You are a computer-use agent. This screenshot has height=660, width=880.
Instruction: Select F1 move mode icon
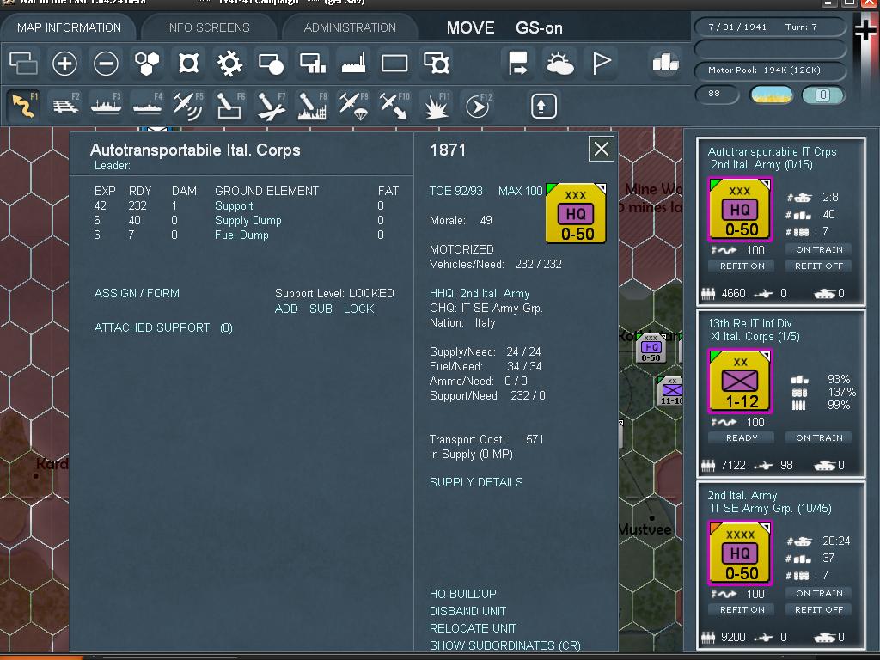pyautogui.click(x=23, y=106)
